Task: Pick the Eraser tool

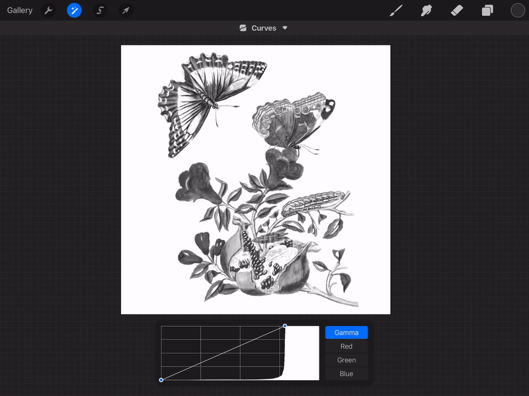Action: 457,11
